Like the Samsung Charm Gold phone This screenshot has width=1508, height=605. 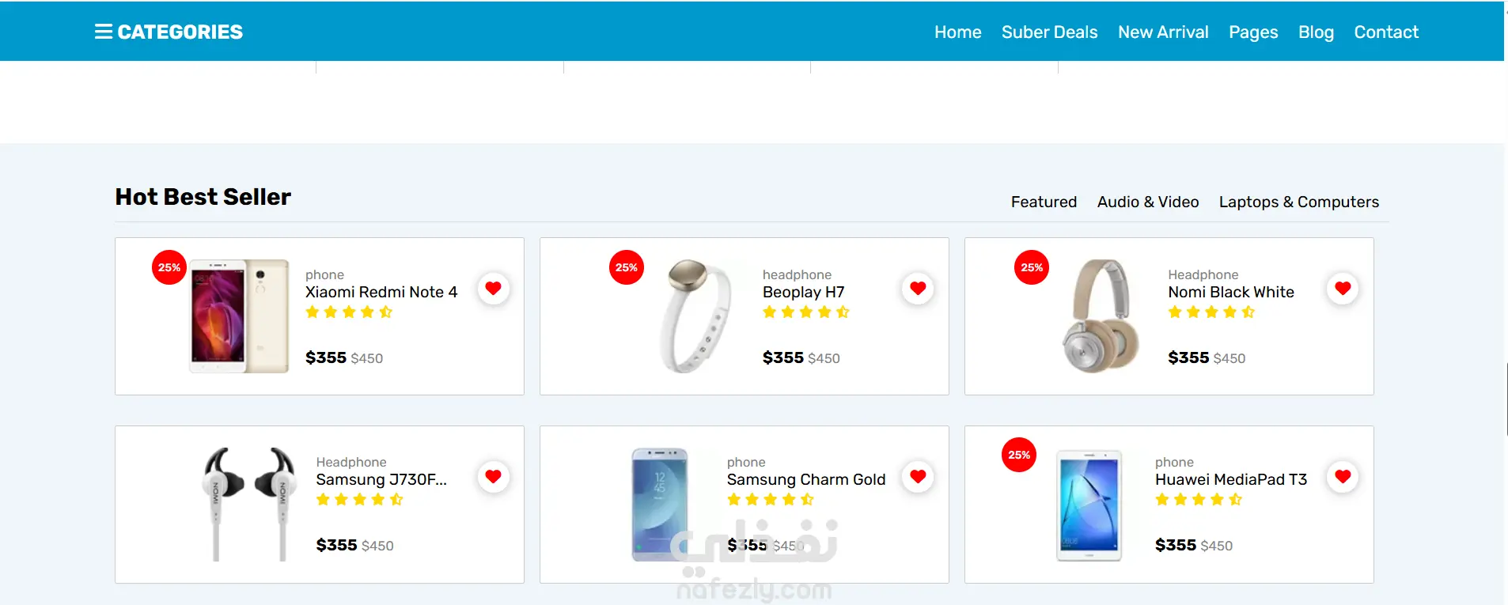point(918,476)
